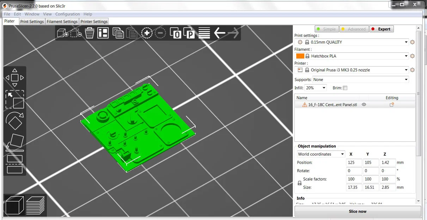Viewport: 427px width, 220px height.
Task: Click the Name column header
Action: click(327, 98)
